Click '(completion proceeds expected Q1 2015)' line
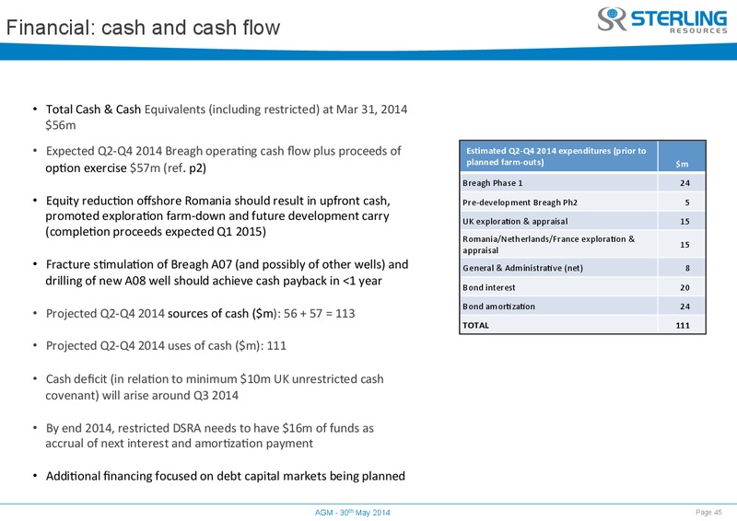 tap(156, 232)
